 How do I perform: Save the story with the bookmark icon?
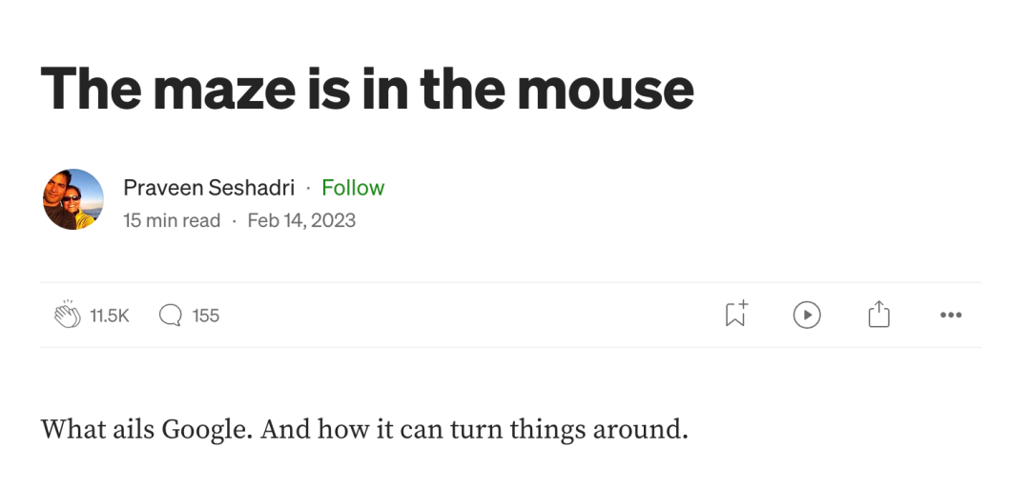click(735, 315)
